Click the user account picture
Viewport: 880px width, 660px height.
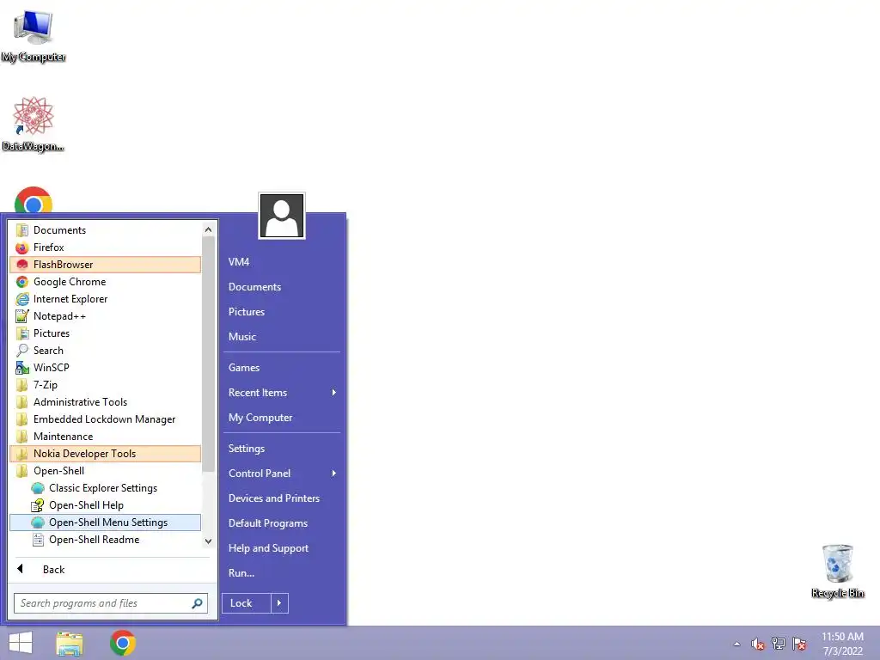pos(282,216)
